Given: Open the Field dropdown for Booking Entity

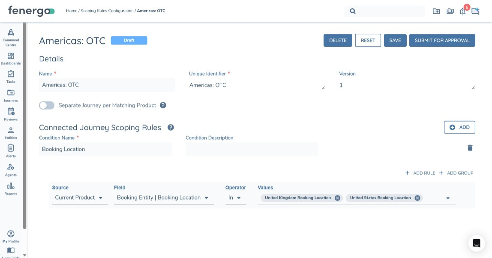Looking at the screenshot, I should pyautogui.click(x=163, y=198).
